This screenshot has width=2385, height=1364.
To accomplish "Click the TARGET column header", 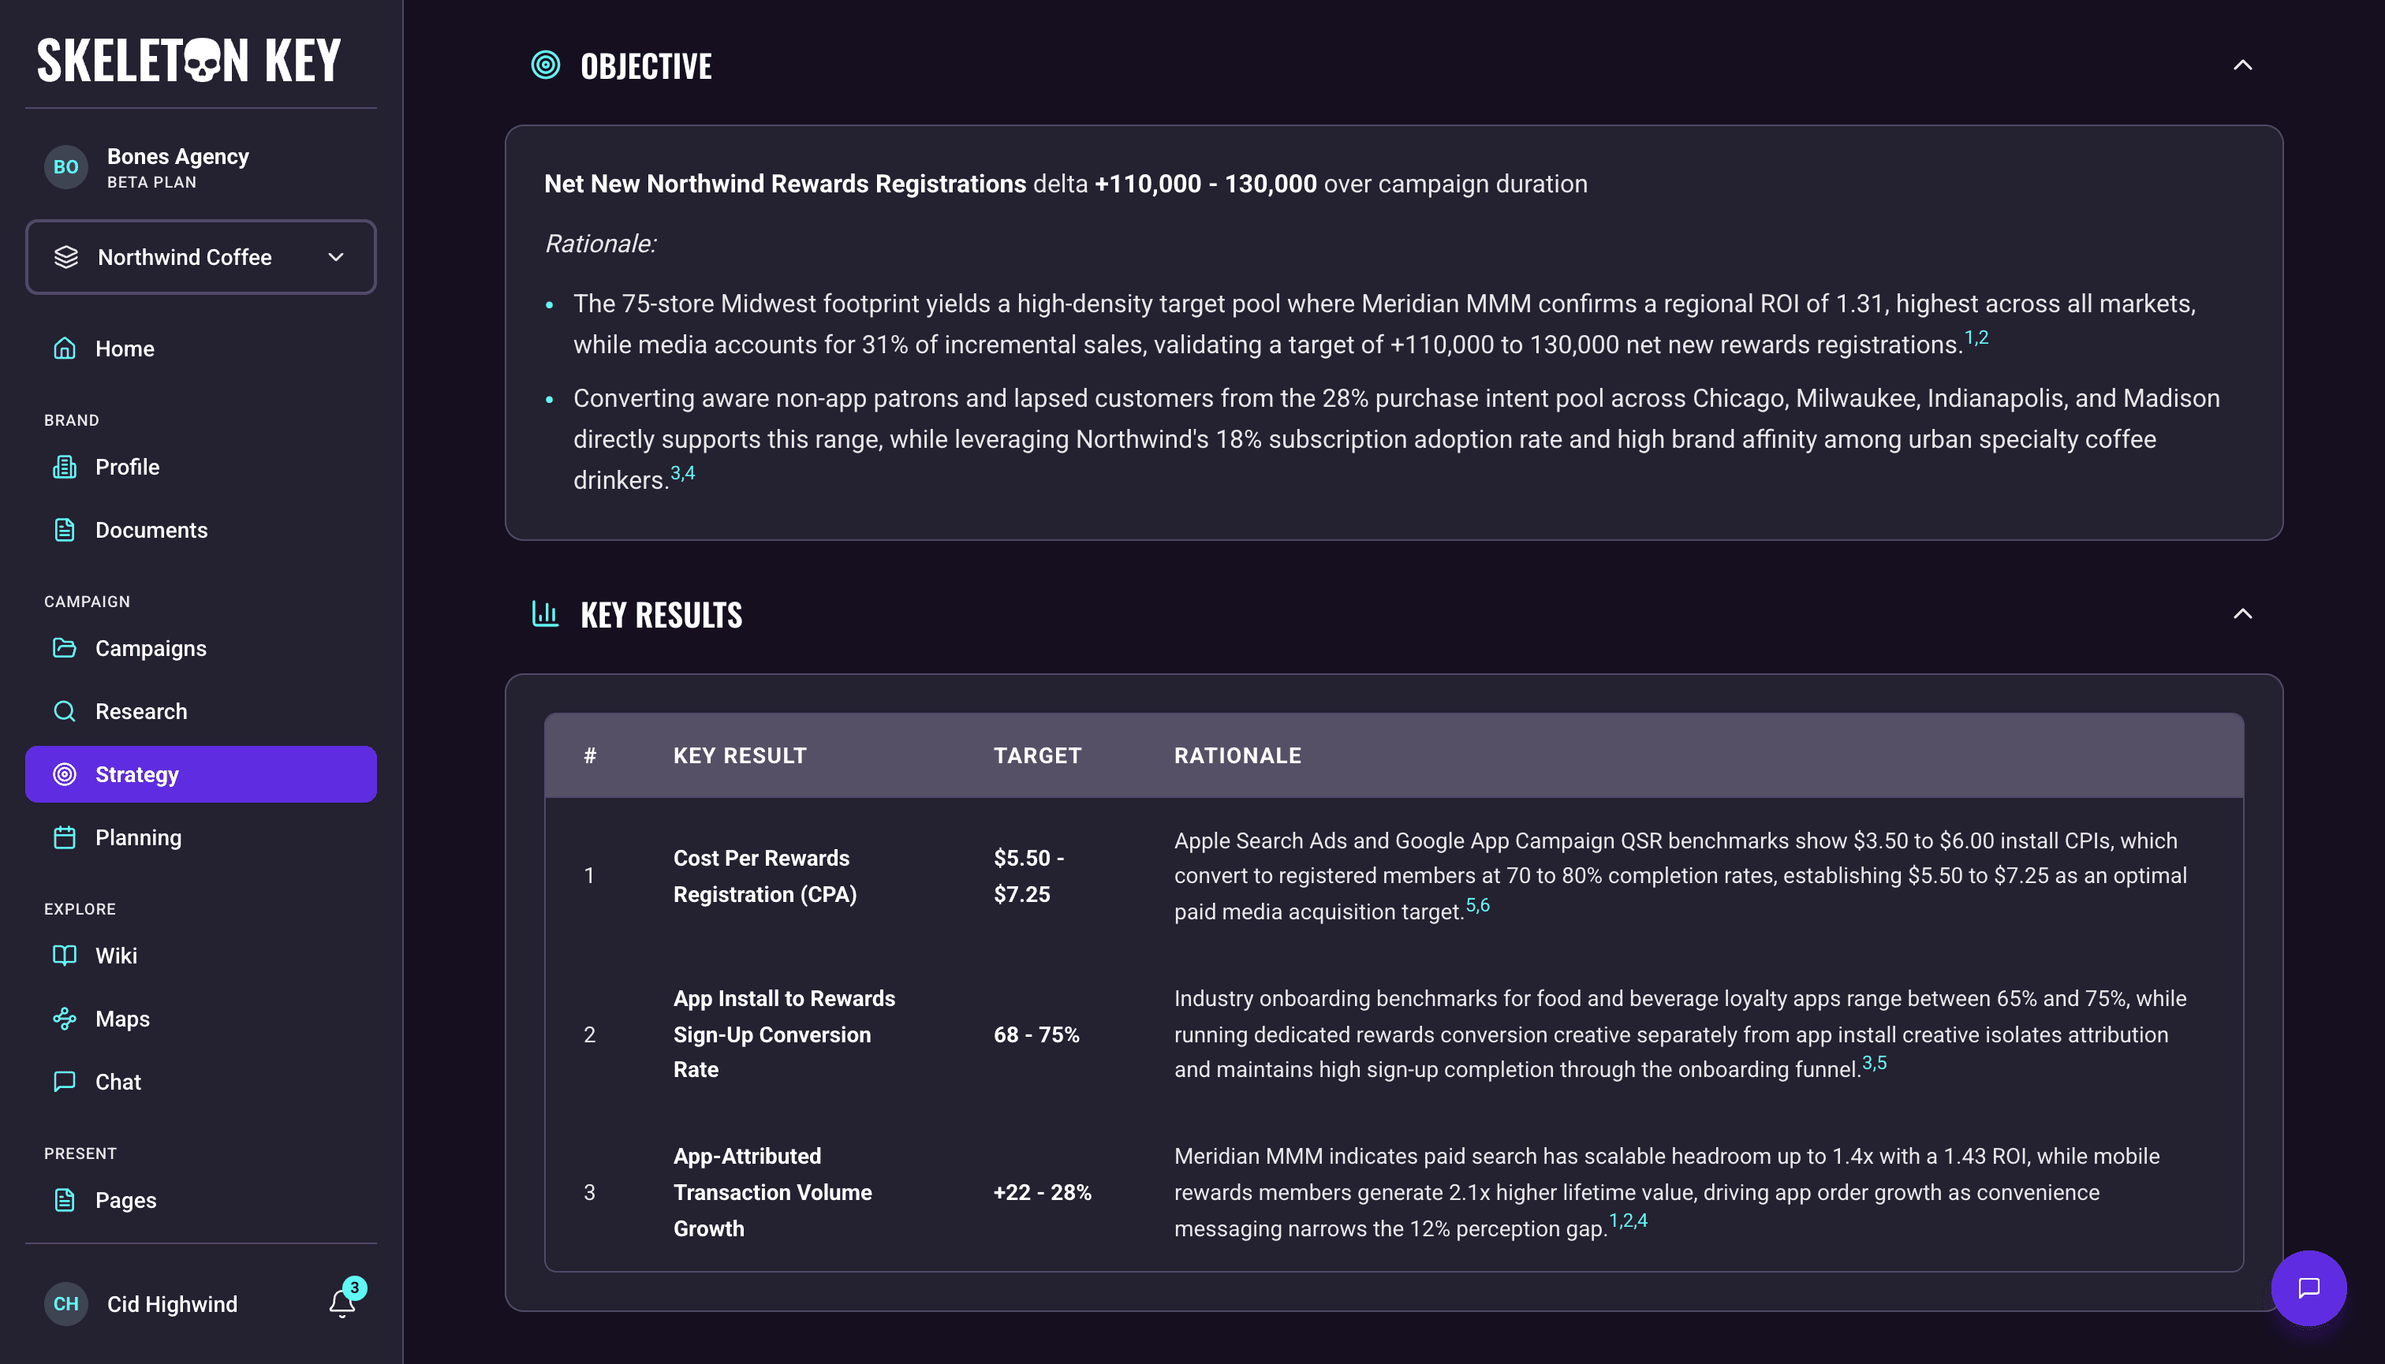I will tap(1037, 755).
